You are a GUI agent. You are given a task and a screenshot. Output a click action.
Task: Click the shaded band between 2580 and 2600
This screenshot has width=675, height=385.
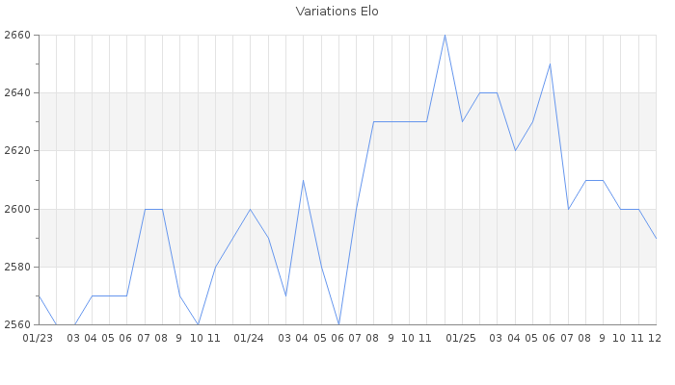tap(434, 238)
